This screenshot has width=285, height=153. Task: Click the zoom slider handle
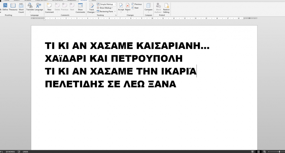pyautogui.click(x=279, y=152)
